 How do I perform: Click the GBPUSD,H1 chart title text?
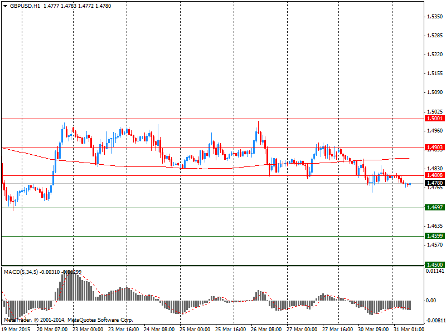(x=25, y=6)
